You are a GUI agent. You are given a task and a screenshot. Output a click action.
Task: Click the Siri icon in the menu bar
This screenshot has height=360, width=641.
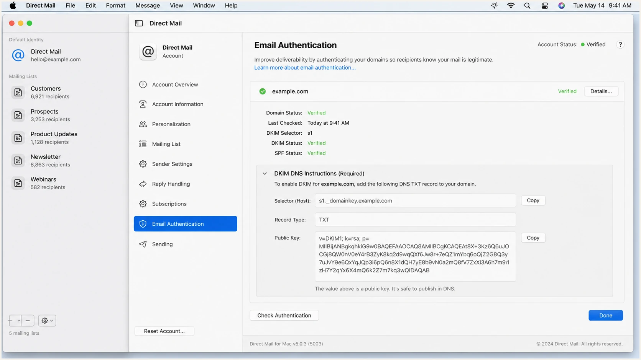click(562, 5)
